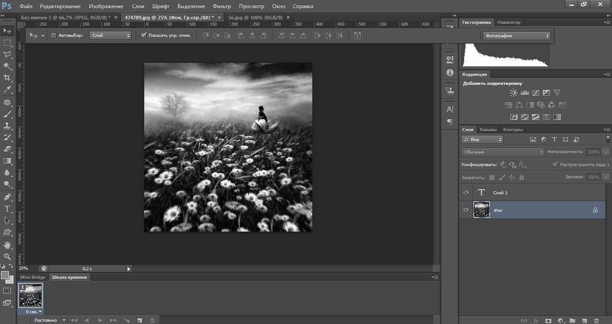
Task: Add a Gradient Map adjustment
Action: 557,117
